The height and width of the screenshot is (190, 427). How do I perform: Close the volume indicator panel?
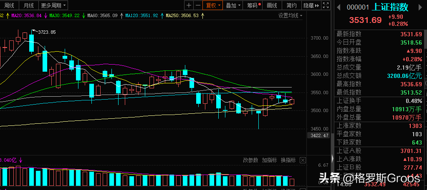tap(303, 160)
